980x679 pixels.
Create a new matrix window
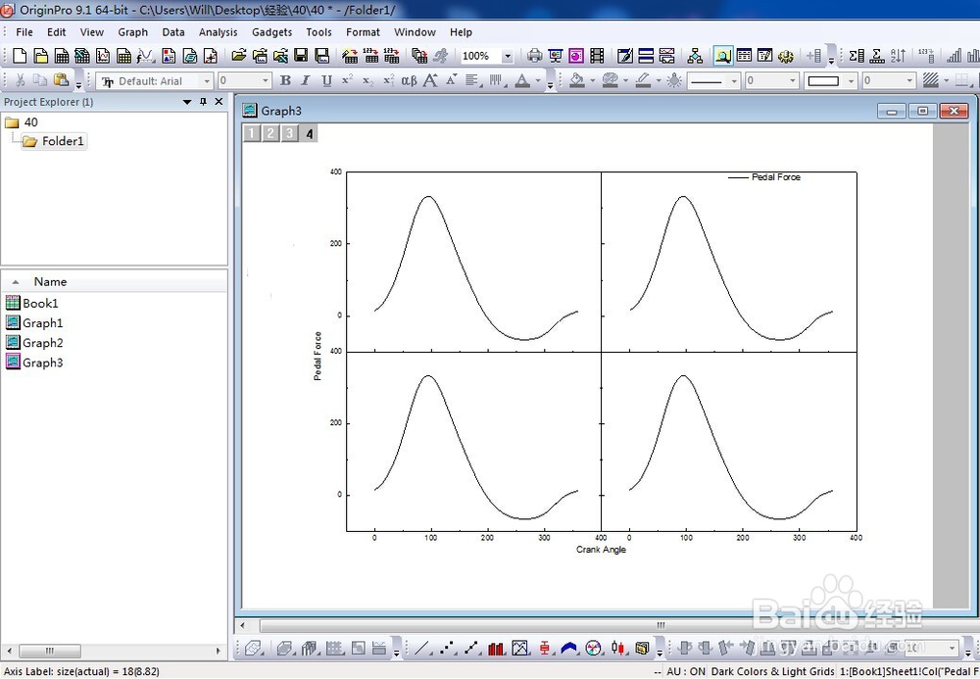(123, 56)
